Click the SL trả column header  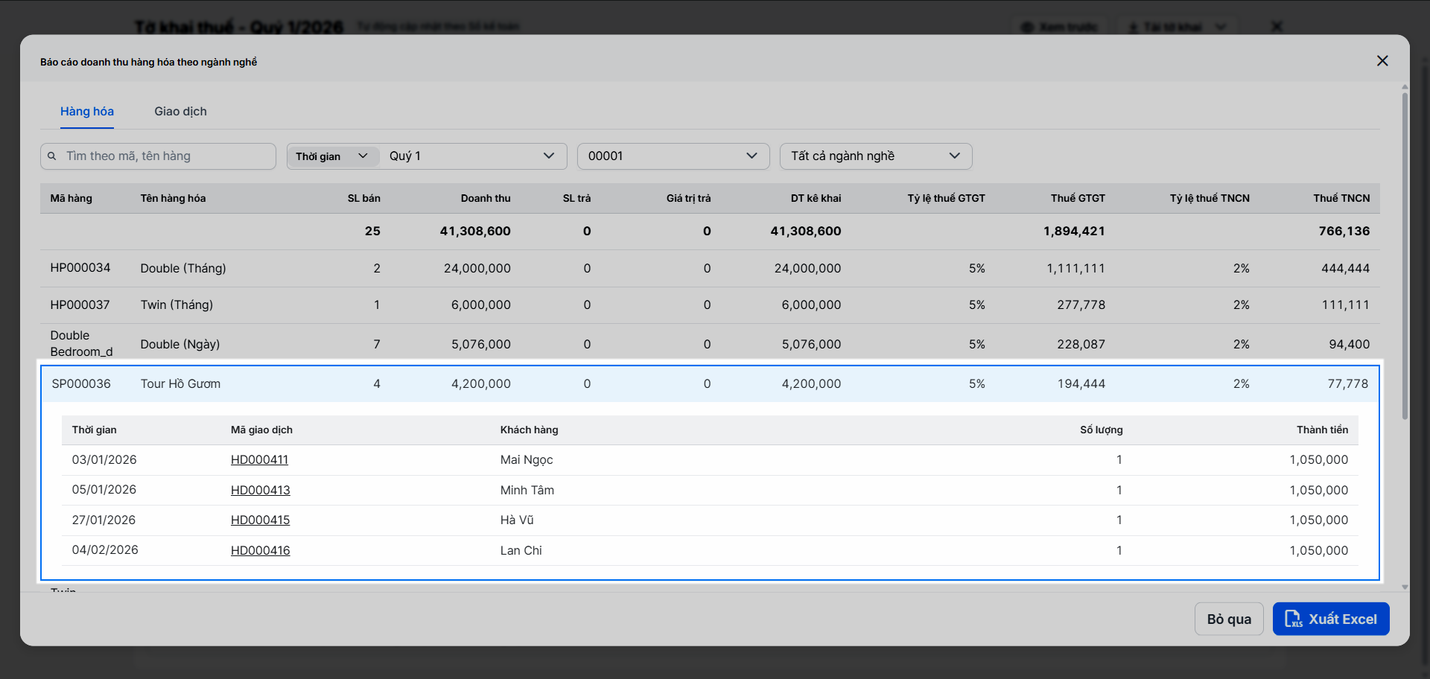[576, 198]
